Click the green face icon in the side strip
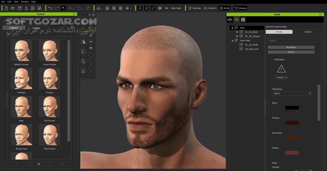The width and height of the screenshot is (327, 171). (x=83, y=32)
